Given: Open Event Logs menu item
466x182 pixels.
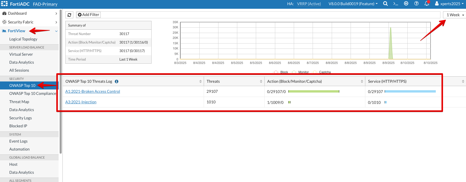Looking at the screenshot, I should coord(18,141).
